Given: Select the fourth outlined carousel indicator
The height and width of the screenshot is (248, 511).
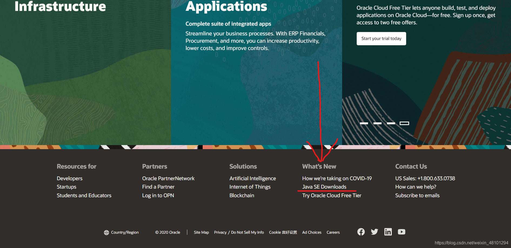Looking at the screenshot, I should point(404,123).
